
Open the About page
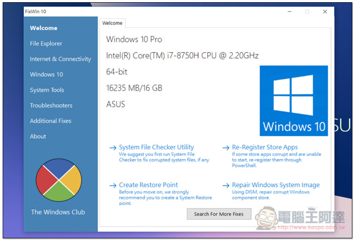[x=38, y=136]
